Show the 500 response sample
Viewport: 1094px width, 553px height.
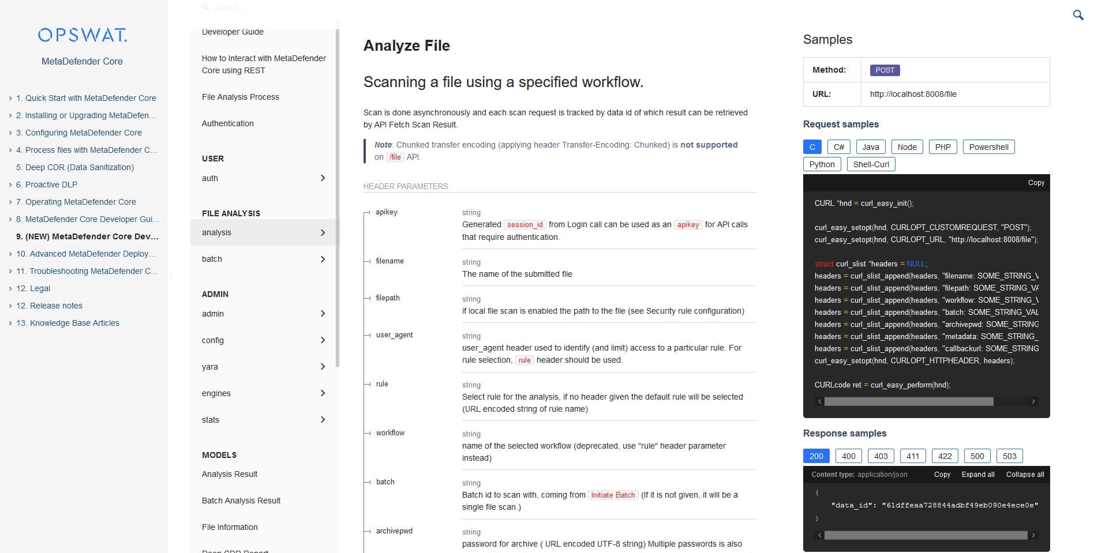pyautogui.click(x=977, y=456)
